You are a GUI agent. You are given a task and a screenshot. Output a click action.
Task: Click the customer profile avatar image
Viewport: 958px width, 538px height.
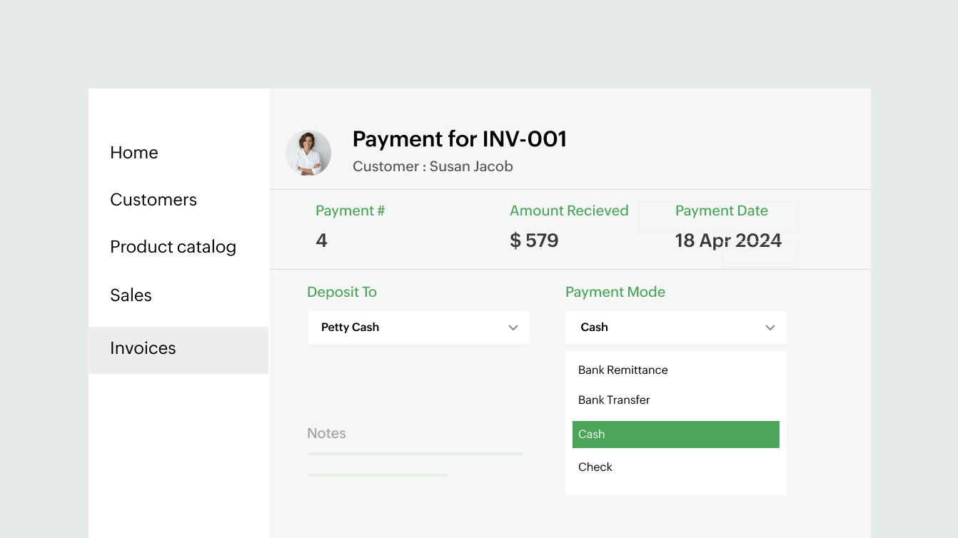[x=308, y=153]
